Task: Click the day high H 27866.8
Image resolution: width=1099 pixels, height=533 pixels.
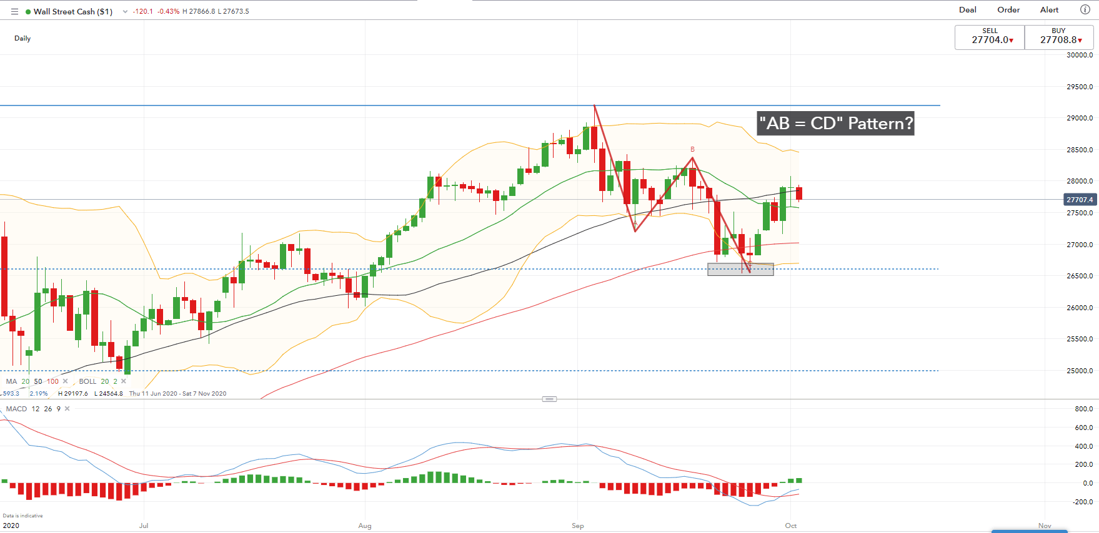Action: tap(199, 11)
